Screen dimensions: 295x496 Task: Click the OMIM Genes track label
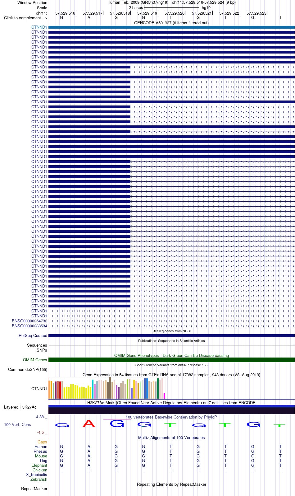35,360
